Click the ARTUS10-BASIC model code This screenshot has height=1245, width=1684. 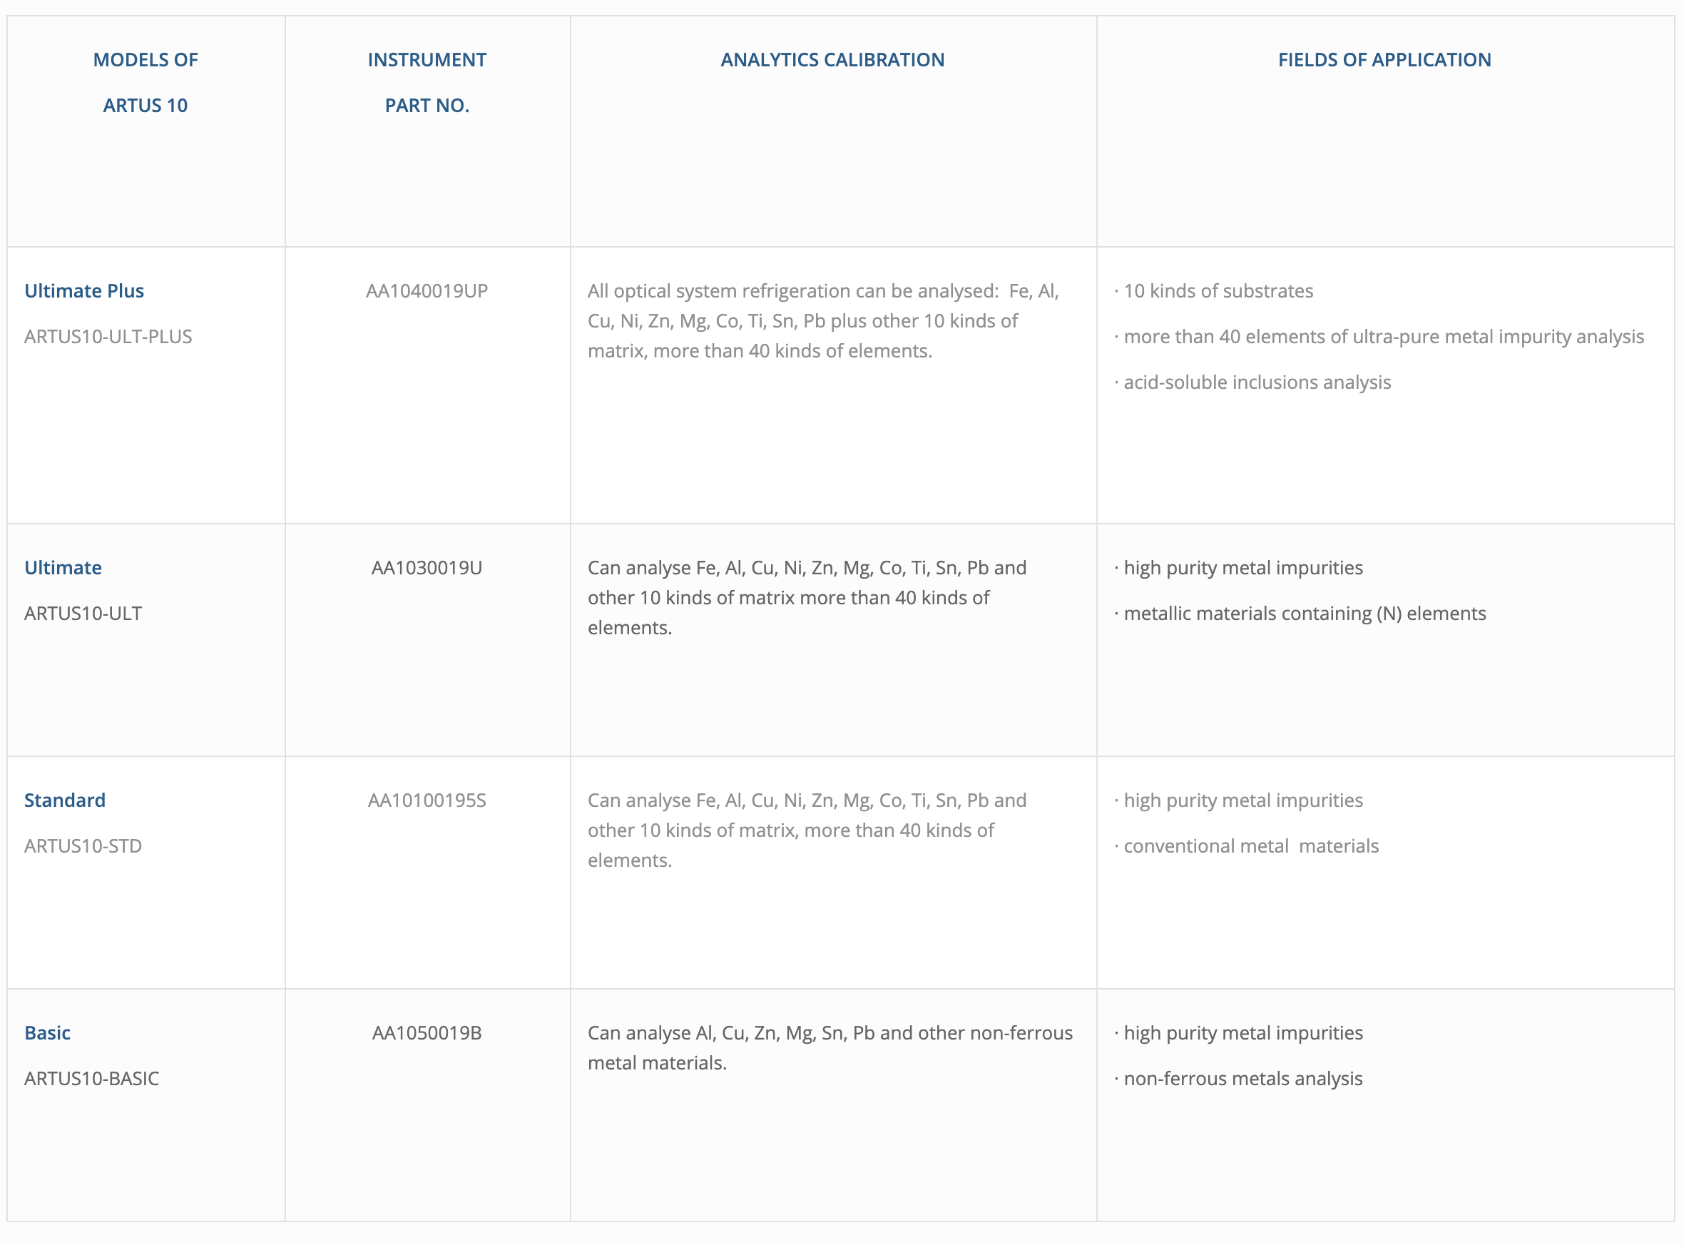91,1079
